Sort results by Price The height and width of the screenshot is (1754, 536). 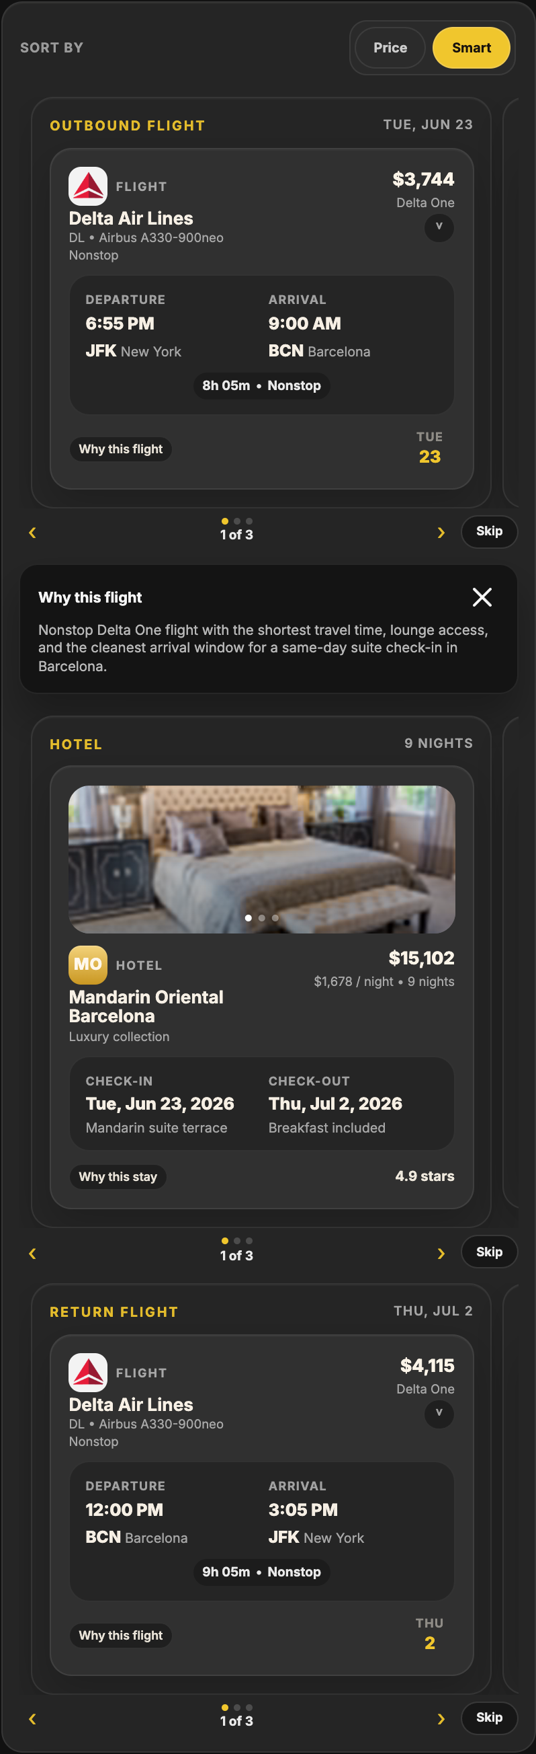tap(390, 48)
